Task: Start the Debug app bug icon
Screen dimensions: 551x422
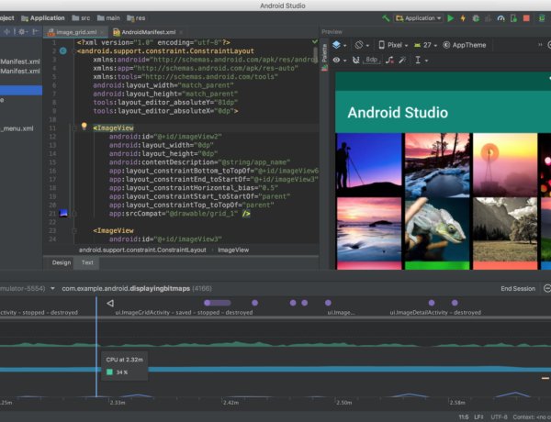Action: tap(476, 18)
